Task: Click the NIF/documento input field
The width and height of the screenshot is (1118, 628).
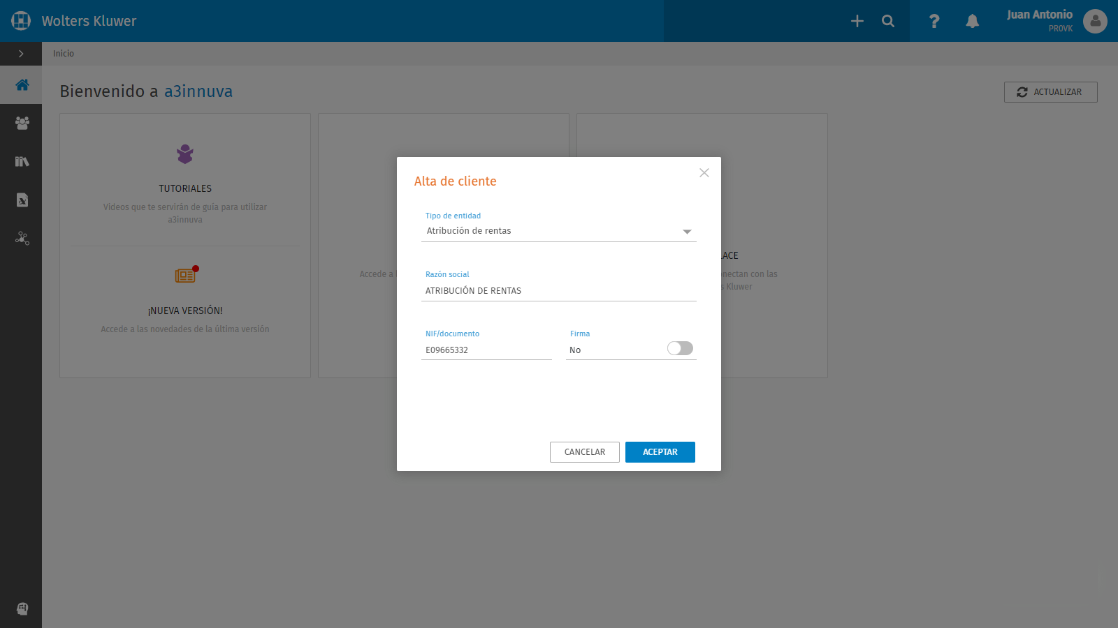Action: point(486,350)
